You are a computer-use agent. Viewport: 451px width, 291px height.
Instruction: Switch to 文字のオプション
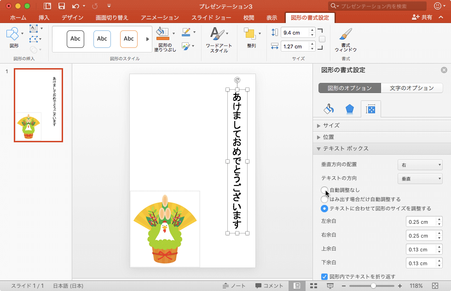(411, 88)
